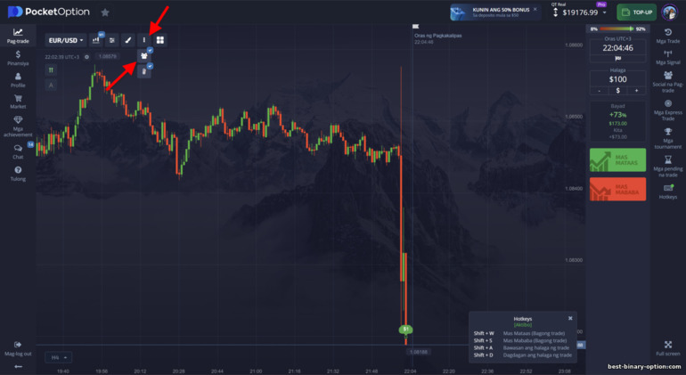The height and width of the screenshot is (375, 686).
Task: Open Market from the left sidebar
Action: coord(18,101)
